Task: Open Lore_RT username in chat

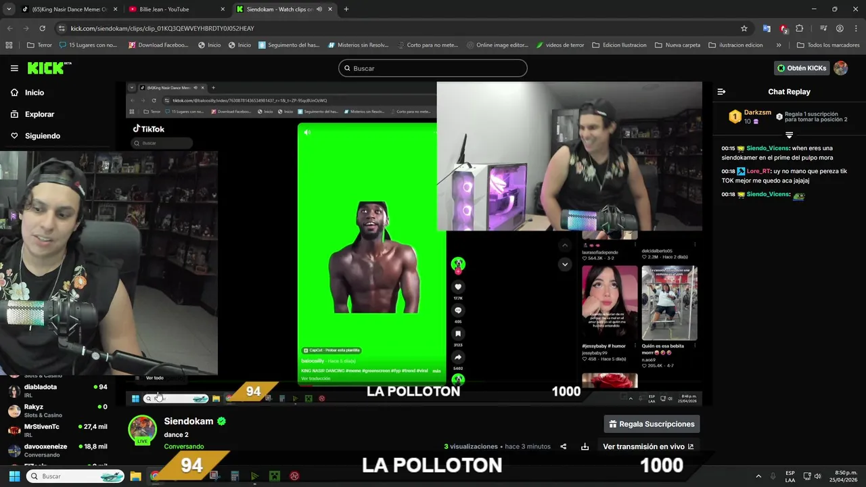Action: click(758, 171)
